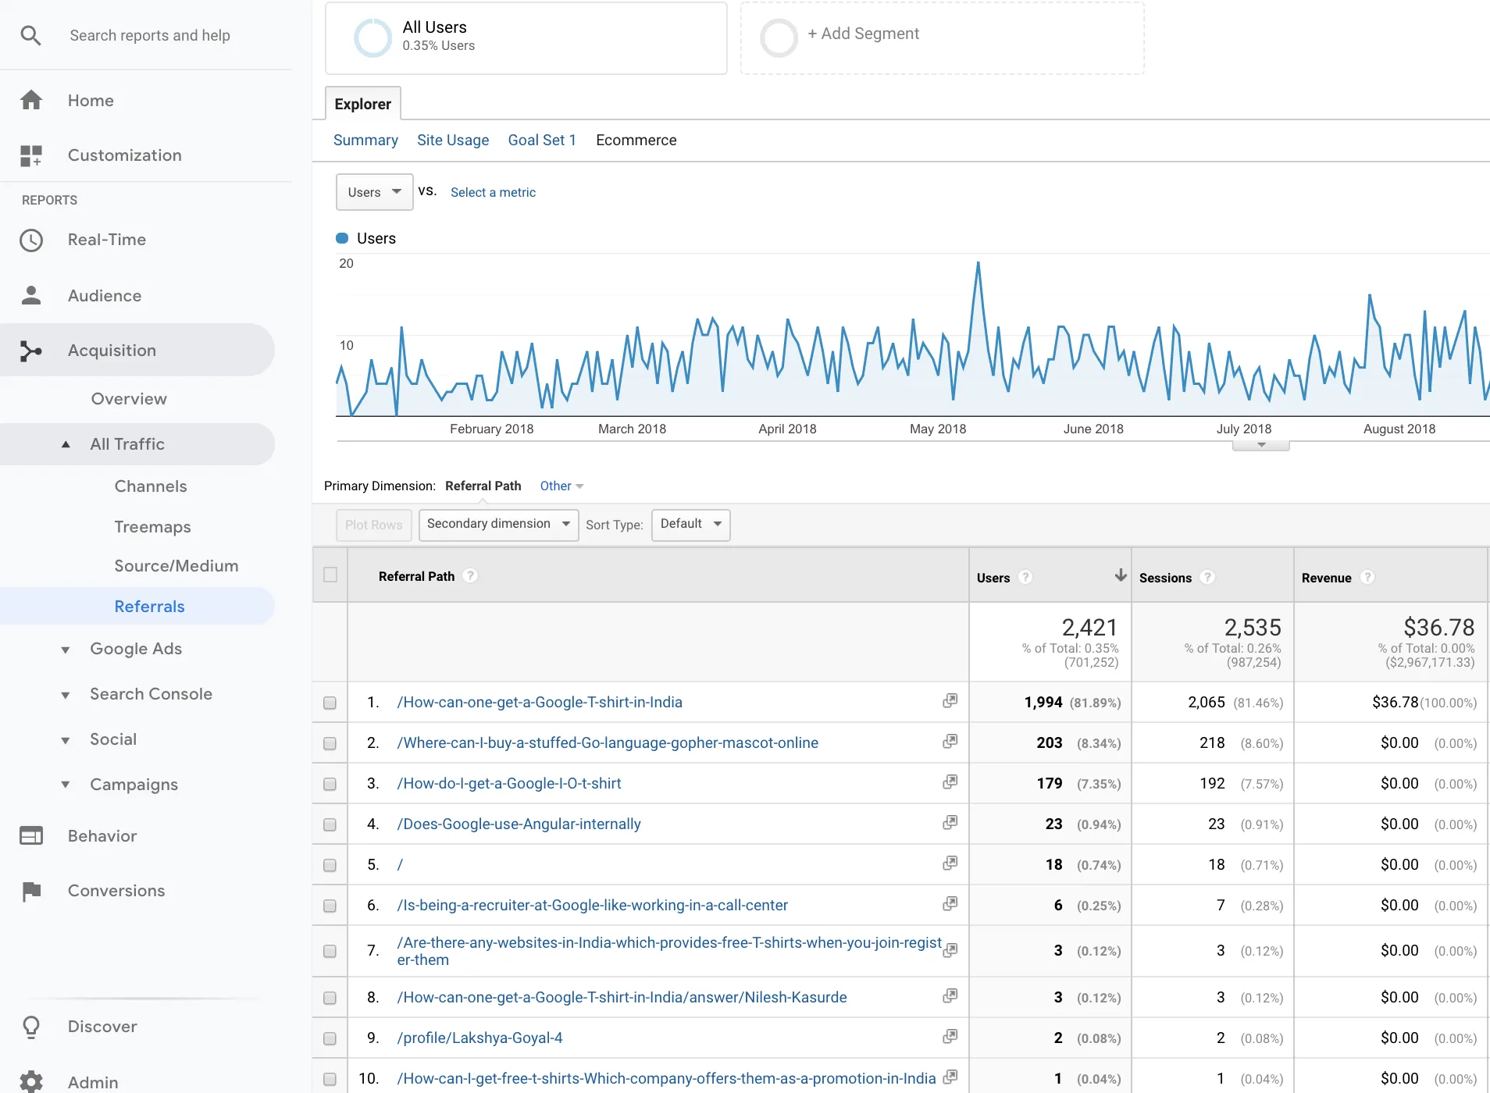Check the box for row 1 T-shirt-in-India
This screenshot has height=1093, width=1490.
click(330, 703)
